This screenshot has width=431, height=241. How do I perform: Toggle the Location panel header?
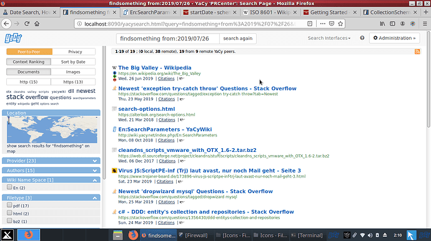point(51,113)
